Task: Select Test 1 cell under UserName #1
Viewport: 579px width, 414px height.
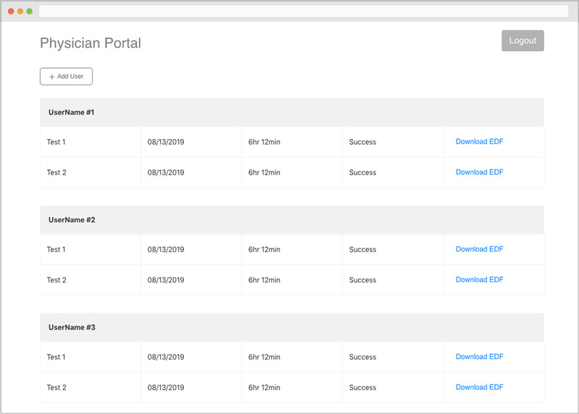Action: tap(56, 142)
